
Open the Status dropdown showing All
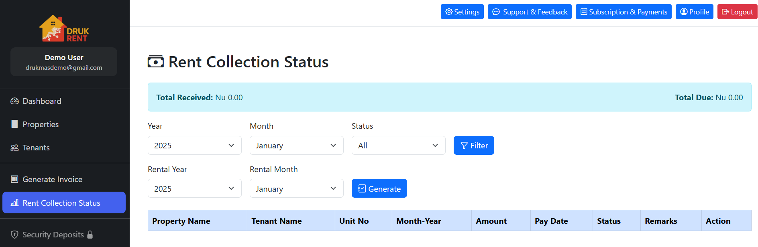click(398, 145)
